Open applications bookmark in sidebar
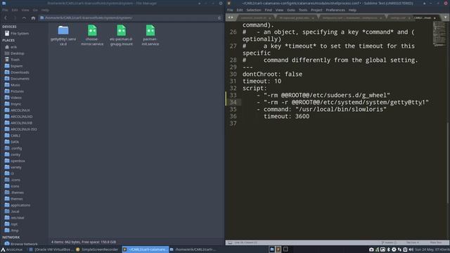The height and width of the screenshot is (253, 450). point(17,205)
